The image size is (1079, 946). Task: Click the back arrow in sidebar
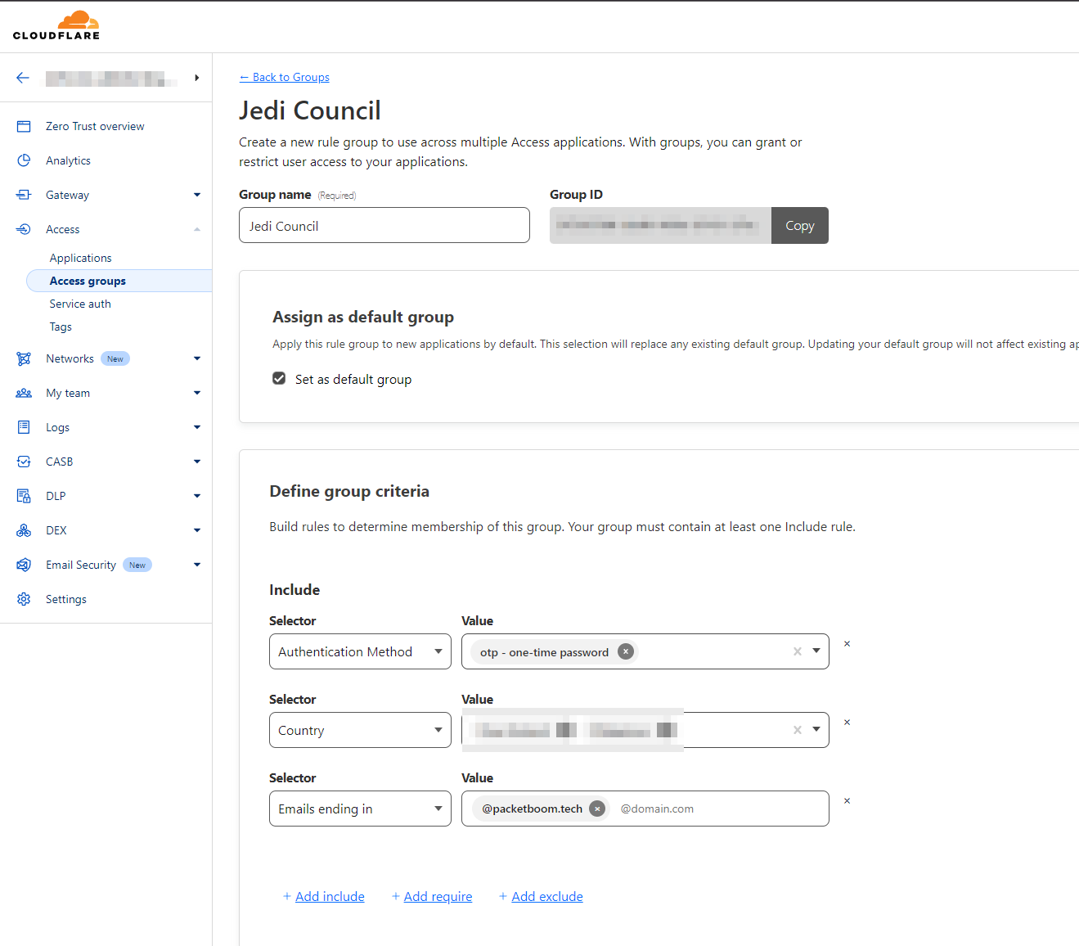(x=23, y=78)
